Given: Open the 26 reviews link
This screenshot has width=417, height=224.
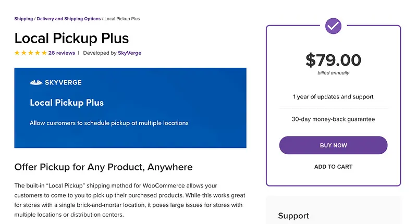Looking at the screenshot, I should coord(62,53).
